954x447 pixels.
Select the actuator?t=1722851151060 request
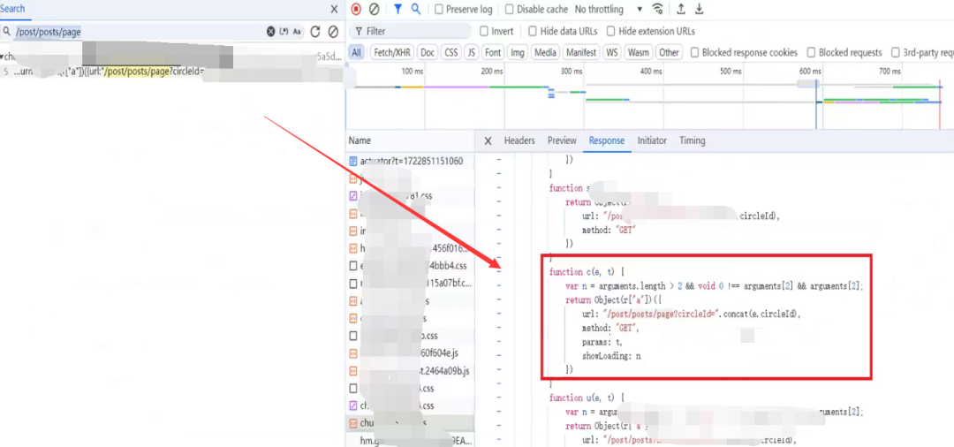coord(410,161)
